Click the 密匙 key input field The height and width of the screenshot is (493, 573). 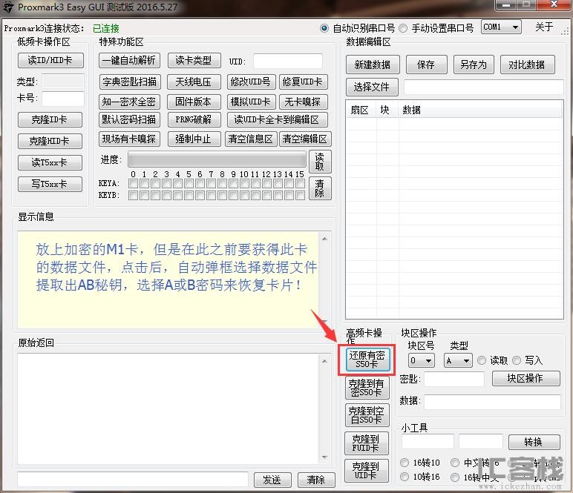click(454, 379)
